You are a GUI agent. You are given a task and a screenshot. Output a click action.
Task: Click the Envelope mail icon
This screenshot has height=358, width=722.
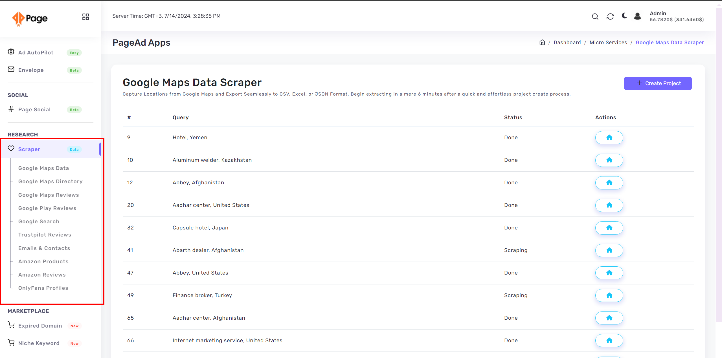click(11, 69)
